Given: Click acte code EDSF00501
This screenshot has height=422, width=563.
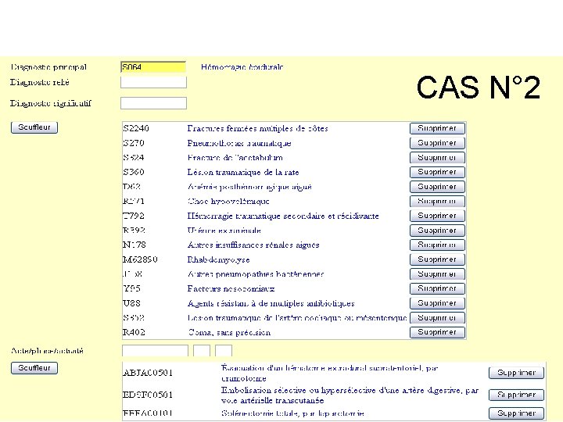Looking at the screenshot, I should [148, 395].
